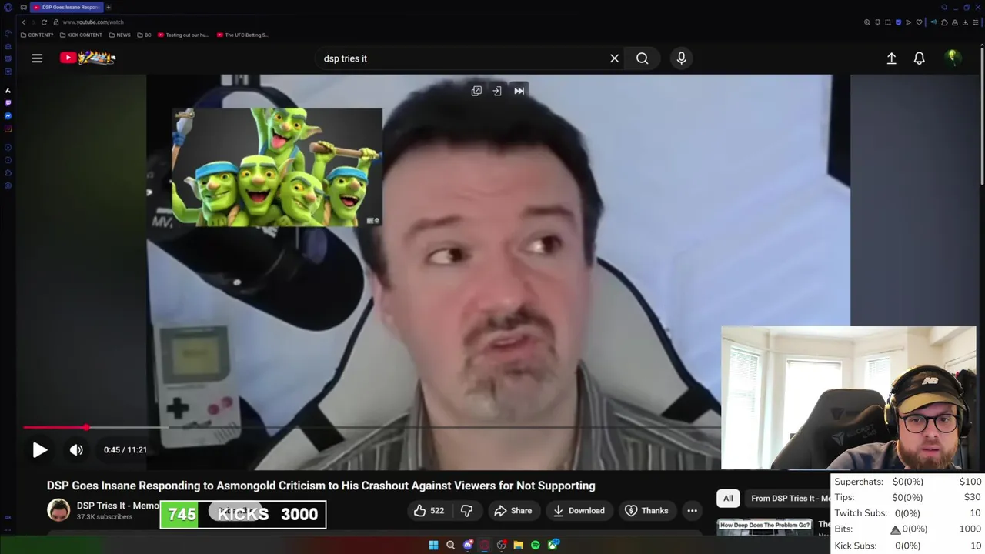The height and width of the screenshot is (554, 985).
Task: Download the video
Action: (x=579, y=511)
